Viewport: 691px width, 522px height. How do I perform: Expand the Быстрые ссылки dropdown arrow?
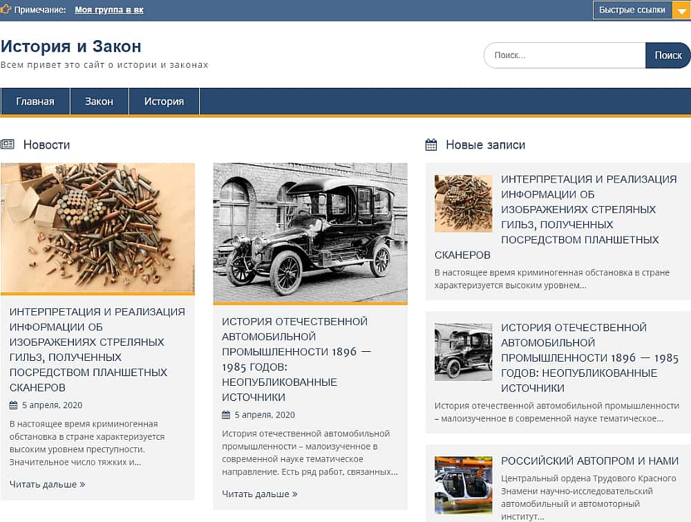[681, 10]
